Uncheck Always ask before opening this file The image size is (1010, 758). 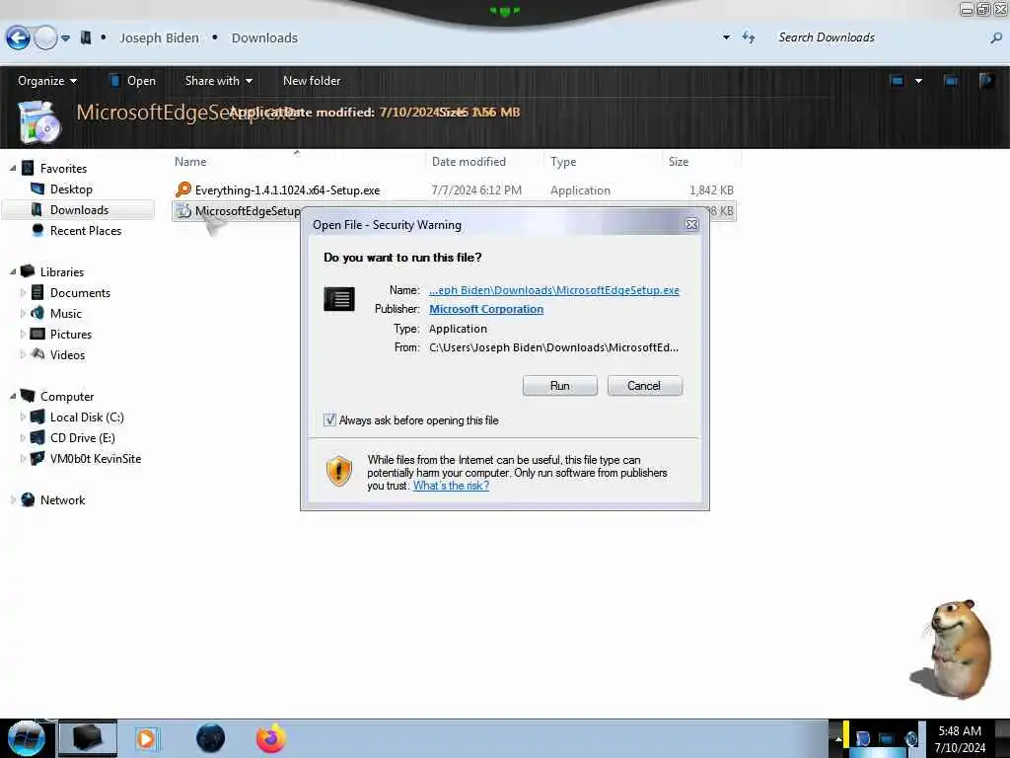click(329, 420)
